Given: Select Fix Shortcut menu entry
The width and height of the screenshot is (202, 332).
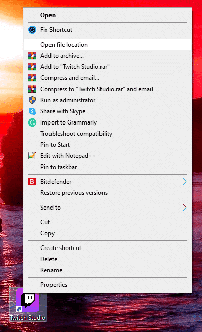Looking at the screenshot, I should click(108, 30).
